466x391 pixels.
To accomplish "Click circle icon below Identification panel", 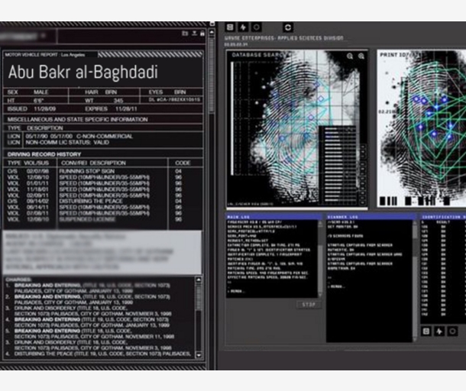I will click(452, 331).
